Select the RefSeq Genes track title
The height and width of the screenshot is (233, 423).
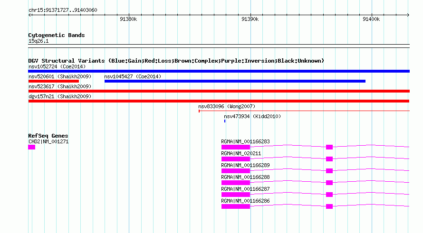(x=48, y=136)
